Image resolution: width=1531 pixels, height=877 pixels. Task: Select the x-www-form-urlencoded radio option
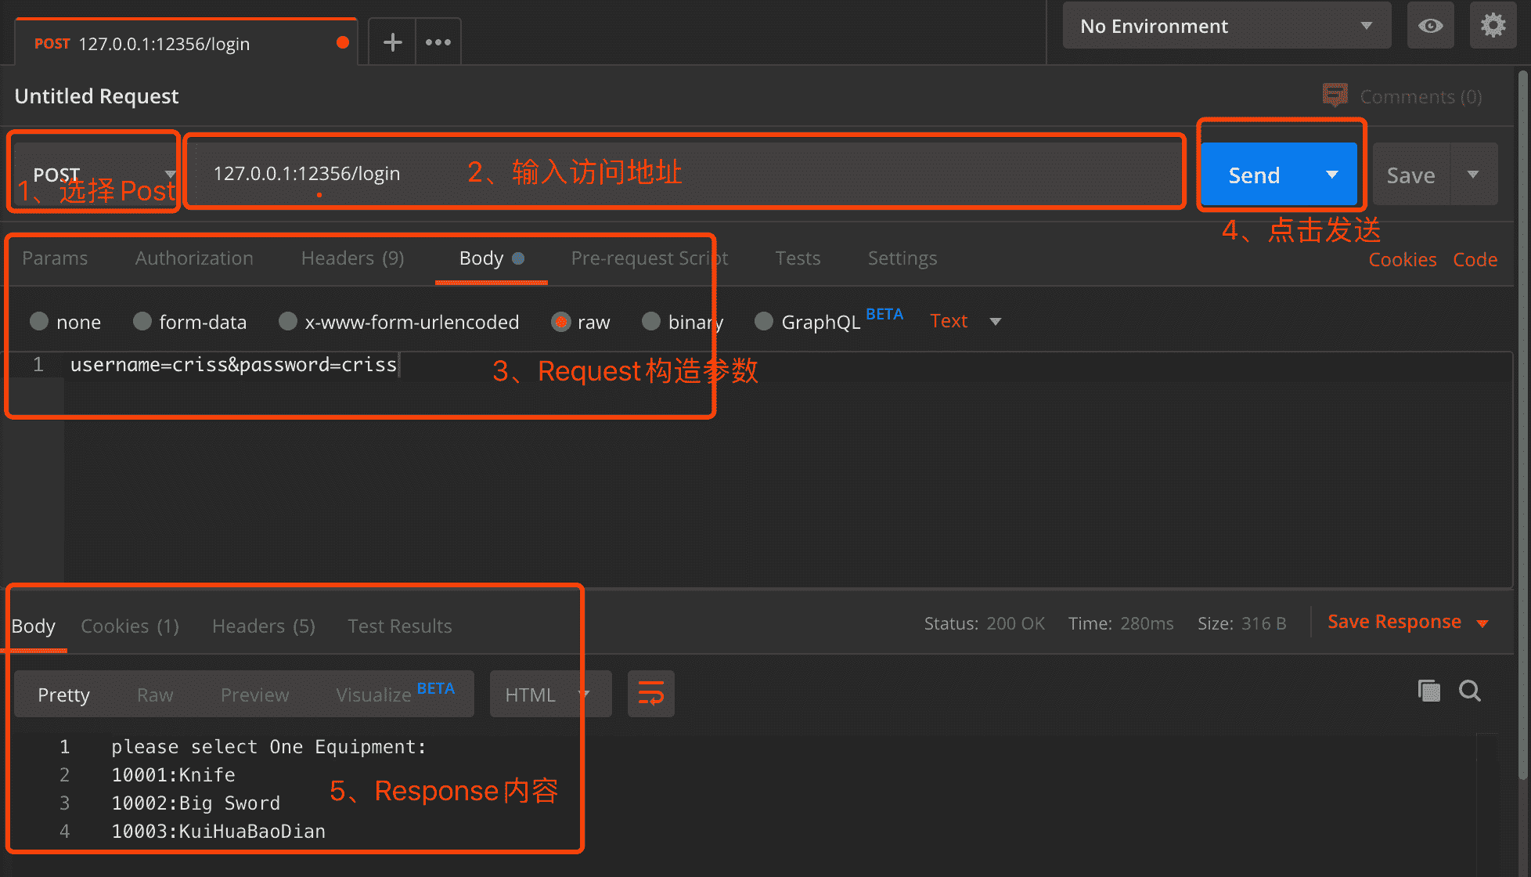[x=288, y=322]
